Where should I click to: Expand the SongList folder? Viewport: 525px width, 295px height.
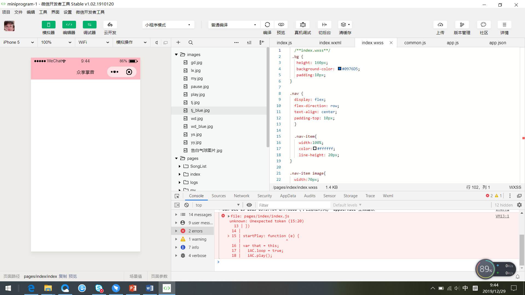[x=180, y=166]
